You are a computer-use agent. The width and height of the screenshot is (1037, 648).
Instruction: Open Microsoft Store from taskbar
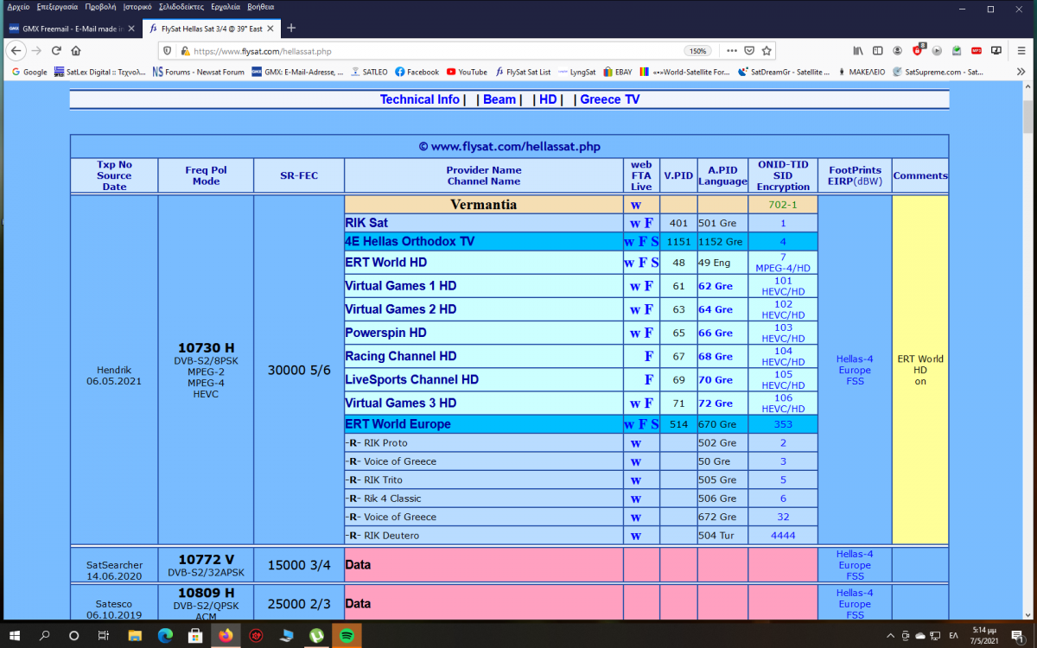[195, 635]
